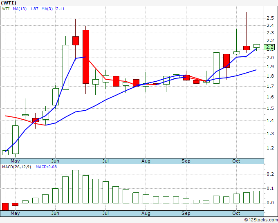
Task: Click the 1.2 price axis label
Action: click(270, 148)
